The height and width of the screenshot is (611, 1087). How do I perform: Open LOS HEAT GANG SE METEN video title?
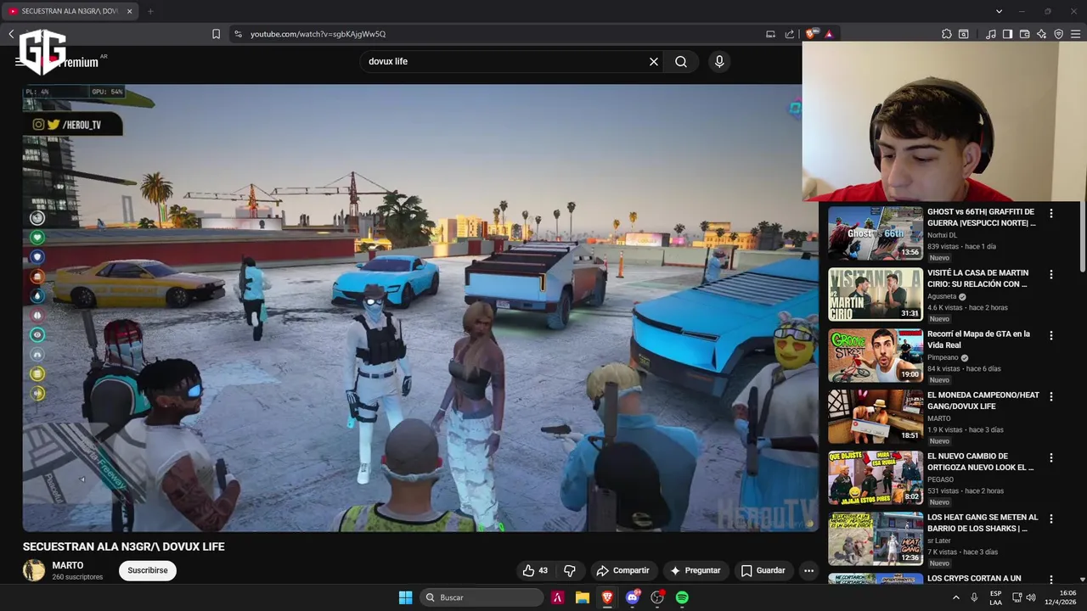pyautogui.click(x=983, y=523)
